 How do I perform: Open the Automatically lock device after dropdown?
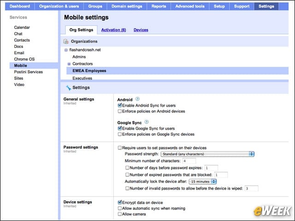pyautogui.click(x=203, y=181)
